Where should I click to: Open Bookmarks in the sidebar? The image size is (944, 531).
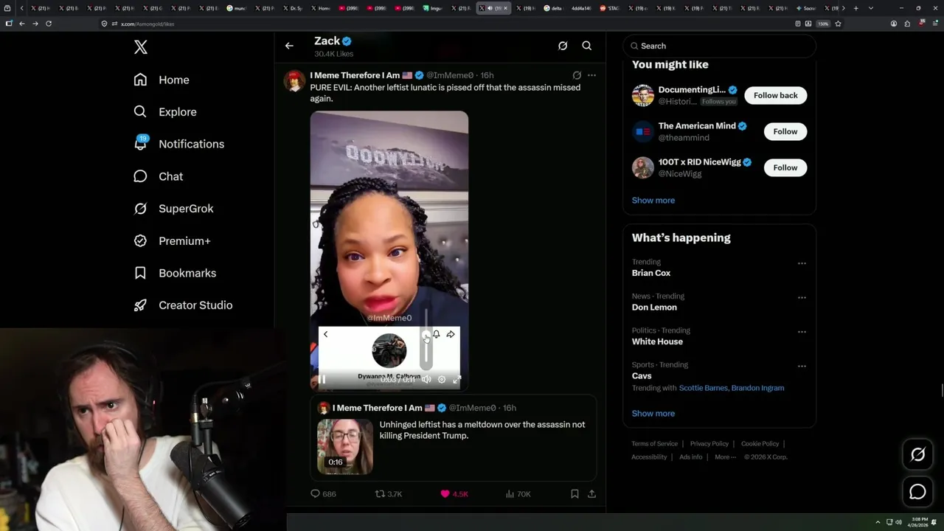pyautogui.click(x=175, y=273)
